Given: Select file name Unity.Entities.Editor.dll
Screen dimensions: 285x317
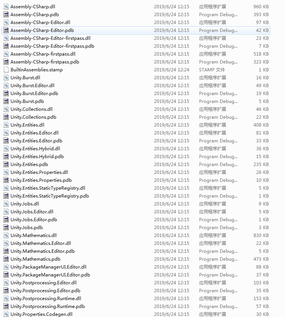Looking at the screenshot, I should pyautogui.click(x=35, y=133).
